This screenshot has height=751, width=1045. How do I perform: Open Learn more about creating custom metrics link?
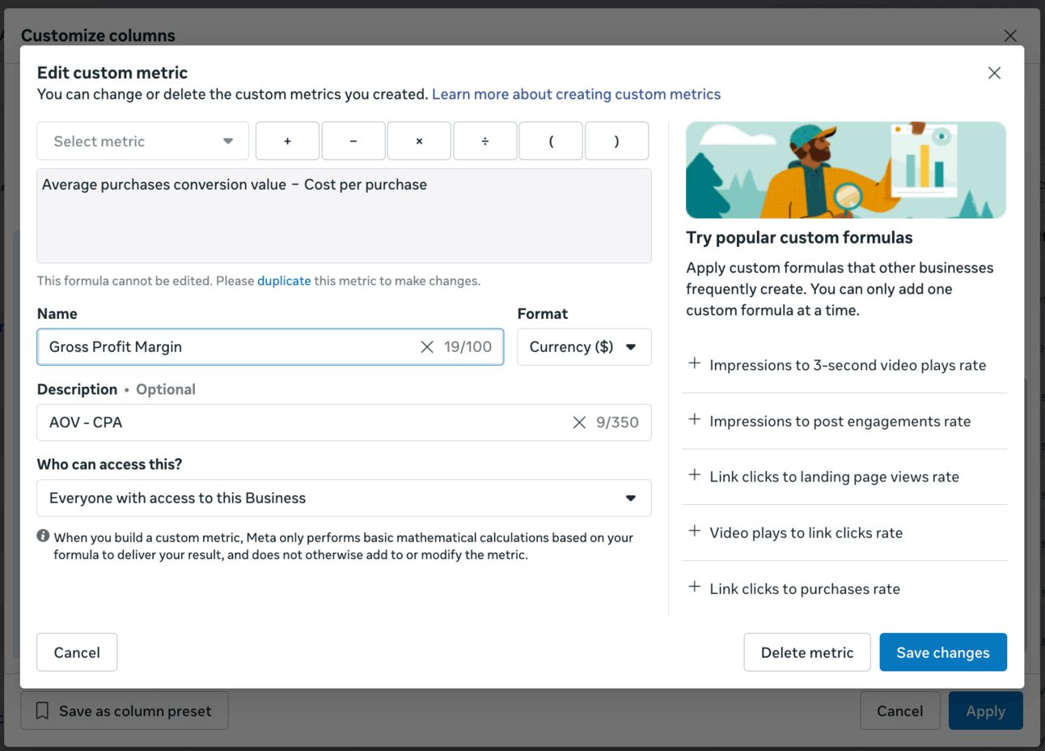tap(576, 94)
